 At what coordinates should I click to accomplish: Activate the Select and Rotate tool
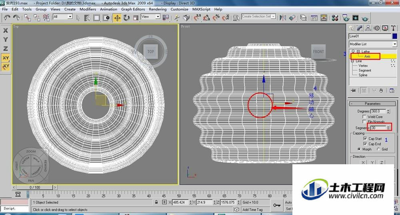[x=126, y=18]
